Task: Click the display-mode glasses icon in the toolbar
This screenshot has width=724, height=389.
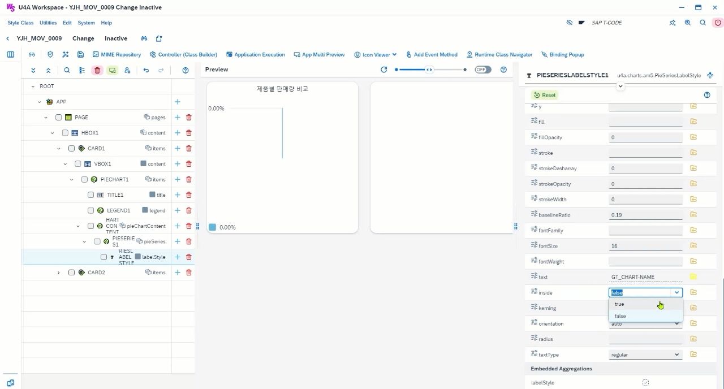Action: [x=32, y=55]
